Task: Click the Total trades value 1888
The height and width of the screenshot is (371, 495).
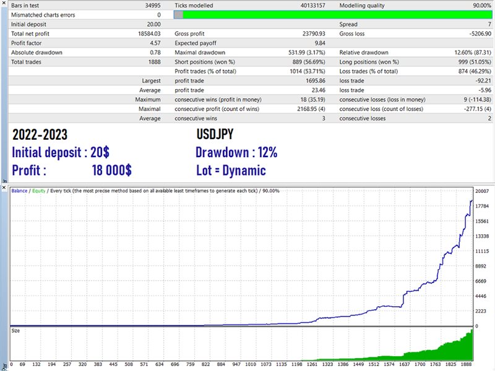Action: [x=152, y=62]
